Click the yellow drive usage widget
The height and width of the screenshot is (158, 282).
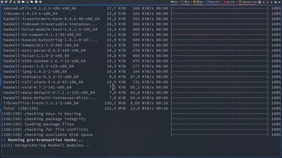click(x=198, y=2)
